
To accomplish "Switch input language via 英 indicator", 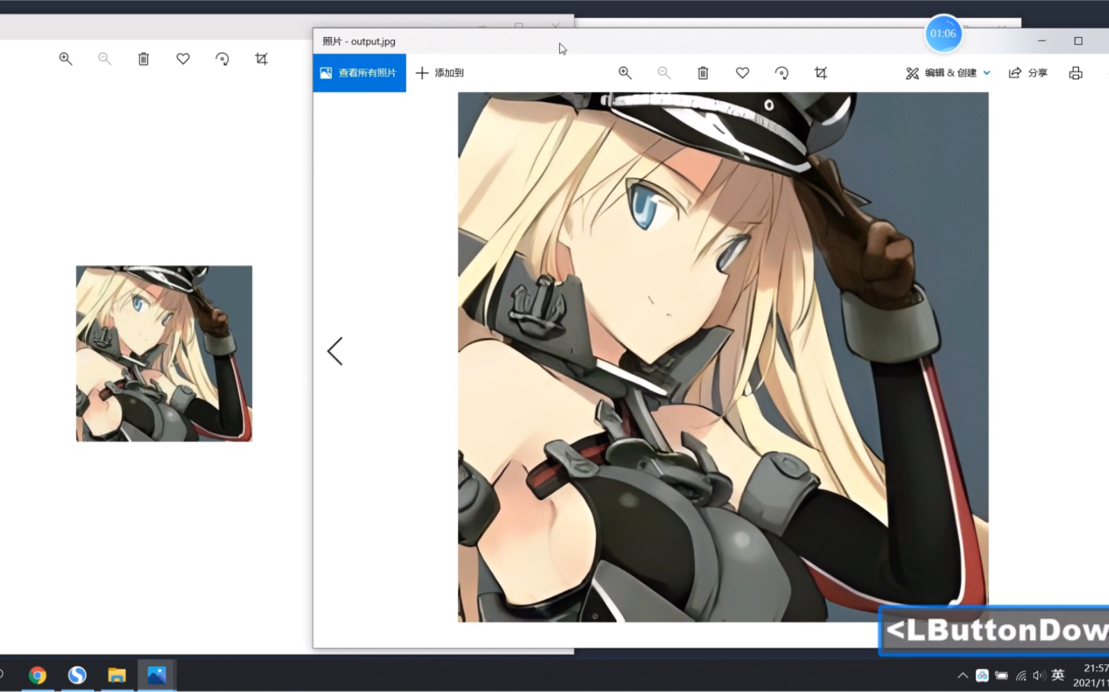I will click(1058, 675).
